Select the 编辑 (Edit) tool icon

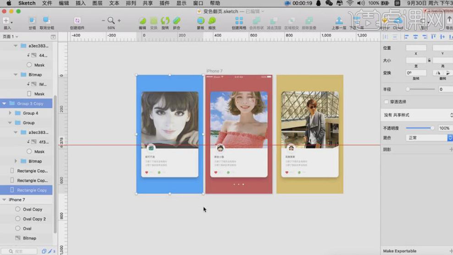click(142, 21)
